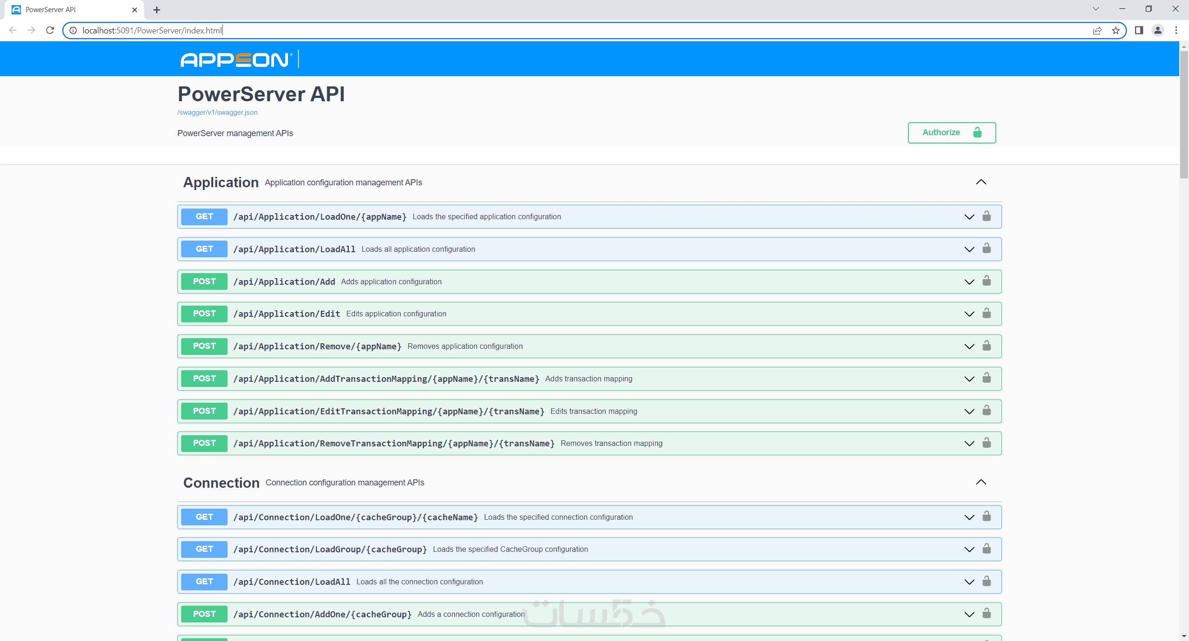Screen dimensions: 1189x641
Task: Click lock icon on Connection/LoadAll row
Action: tap(986, 582)
